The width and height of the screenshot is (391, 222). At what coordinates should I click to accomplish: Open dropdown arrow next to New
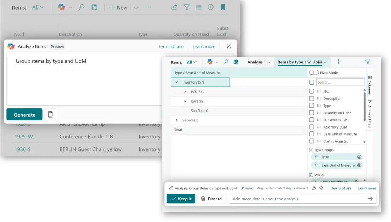(x=136, y=7)
